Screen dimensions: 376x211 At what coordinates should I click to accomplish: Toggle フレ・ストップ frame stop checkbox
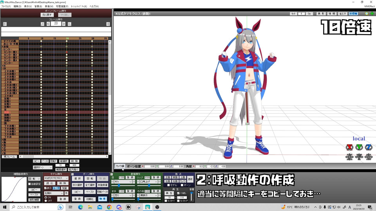pyautogui.click(x=178, y=201)
